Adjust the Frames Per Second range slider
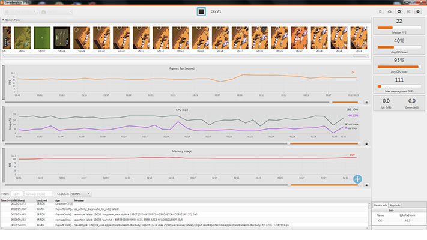427x240 pixels. point(183,103)
